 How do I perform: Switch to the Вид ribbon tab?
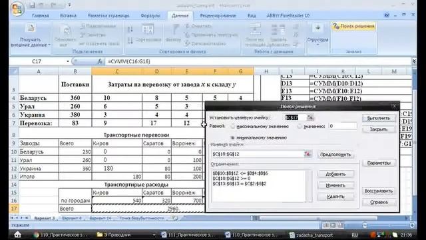(252, 15)
